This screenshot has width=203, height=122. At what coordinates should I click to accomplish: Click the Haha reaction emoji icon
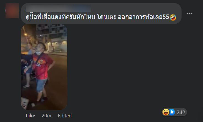(x=166, y=112)
